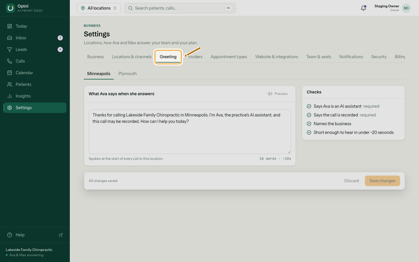Click the search magnifier icon
This screenshot has width=419, height=262.
click(130, 8)
